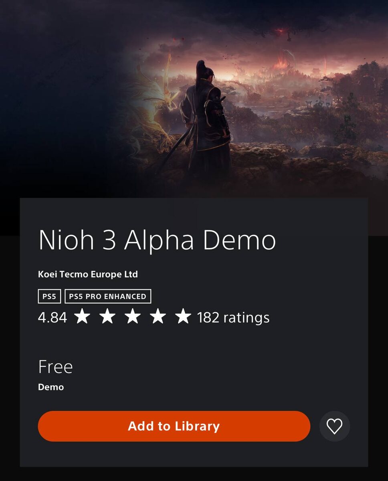Click the Free price label
The height and width of the screenshot is (481, 388).
point(55,367)
